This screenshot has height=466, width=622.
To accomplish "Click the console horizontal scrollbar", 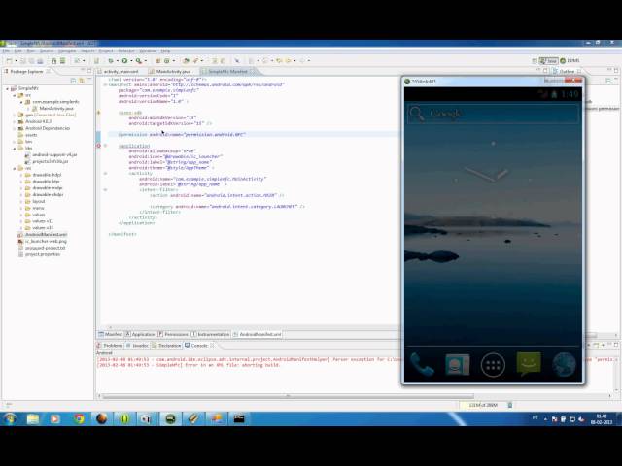I will coord(288,396).
